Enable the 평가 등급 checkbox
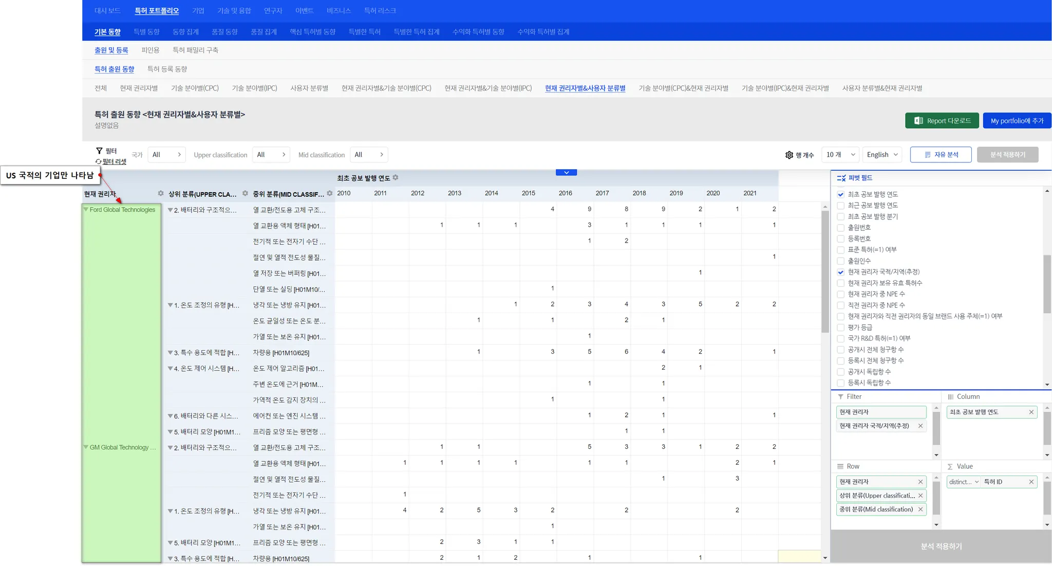Viewport: 1052px width, 566px height. (x=841, y=327)
